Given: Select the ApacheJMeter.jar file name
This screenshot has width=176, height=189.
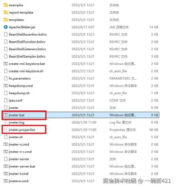Looking at the screenshot, I should [22, 27].
